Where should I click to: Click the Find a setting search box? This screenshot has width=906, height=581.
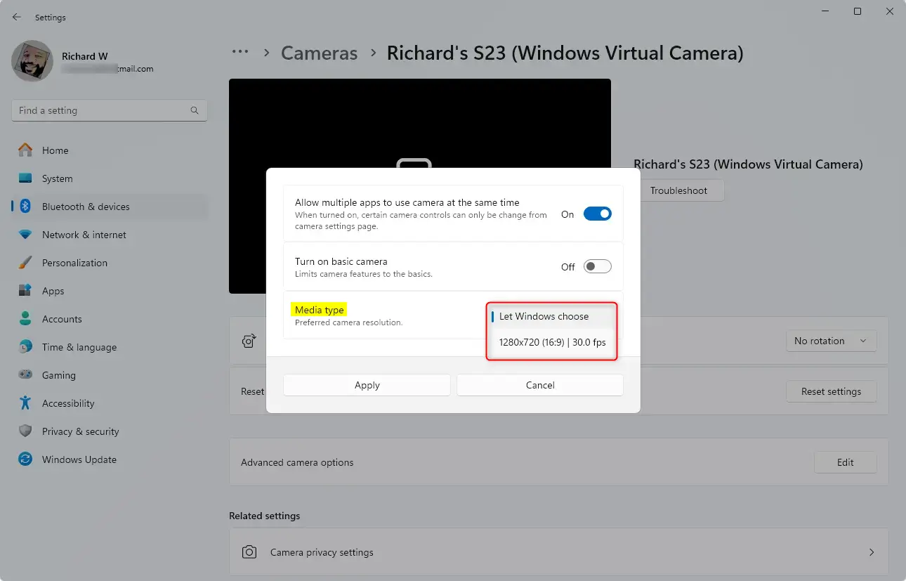click(102, 110)
